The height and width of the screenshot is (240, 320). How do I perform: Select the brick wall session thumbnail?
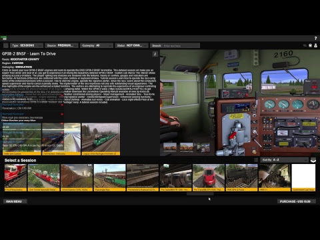coord(77,177)
